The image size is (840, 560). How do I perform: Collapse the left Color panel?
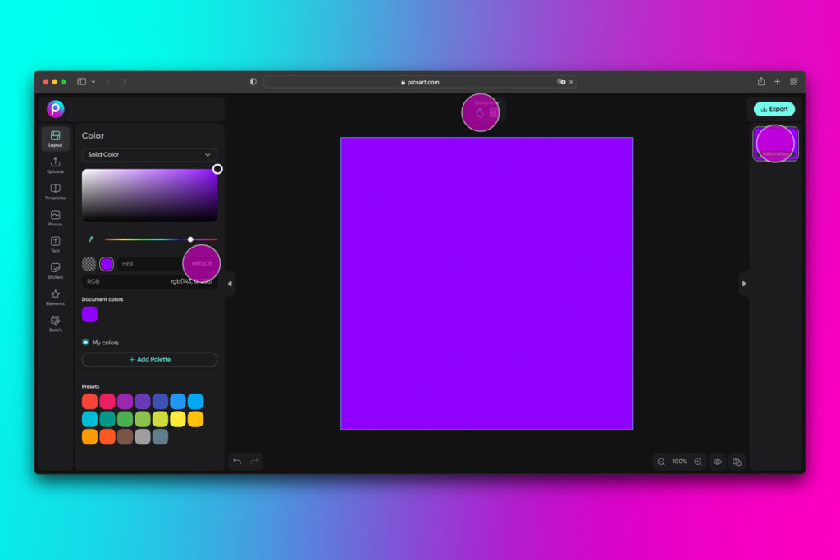tap(231, 284)
